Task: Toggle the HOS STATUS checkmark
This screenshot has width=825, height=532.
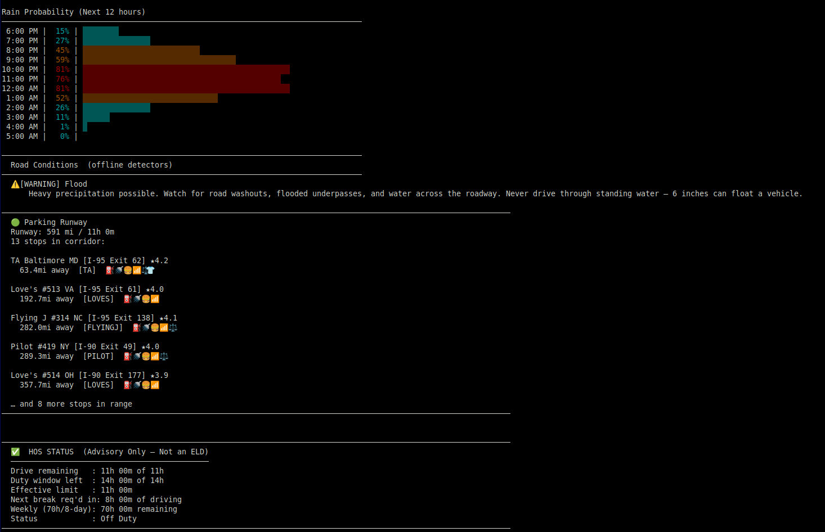Action: [x=15, y=451]
